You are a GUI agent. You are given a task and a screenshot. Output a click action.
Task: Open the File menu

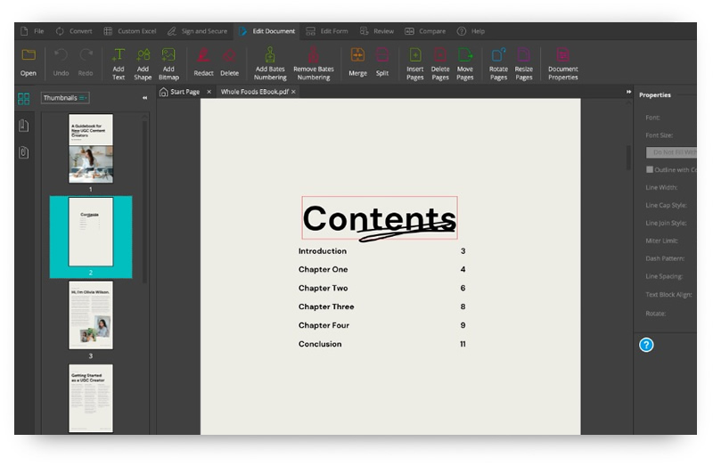[33, 31]
